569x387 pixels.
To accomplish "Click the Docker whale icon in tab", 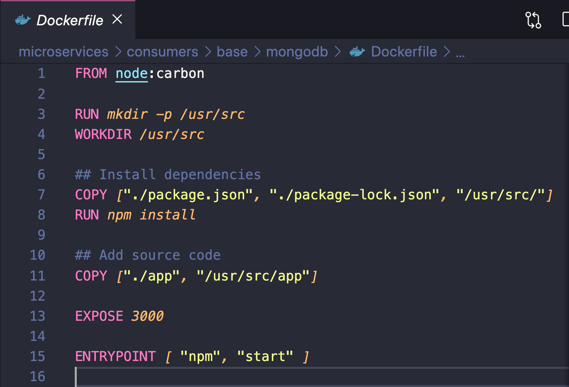I will [x=23, y=20].
